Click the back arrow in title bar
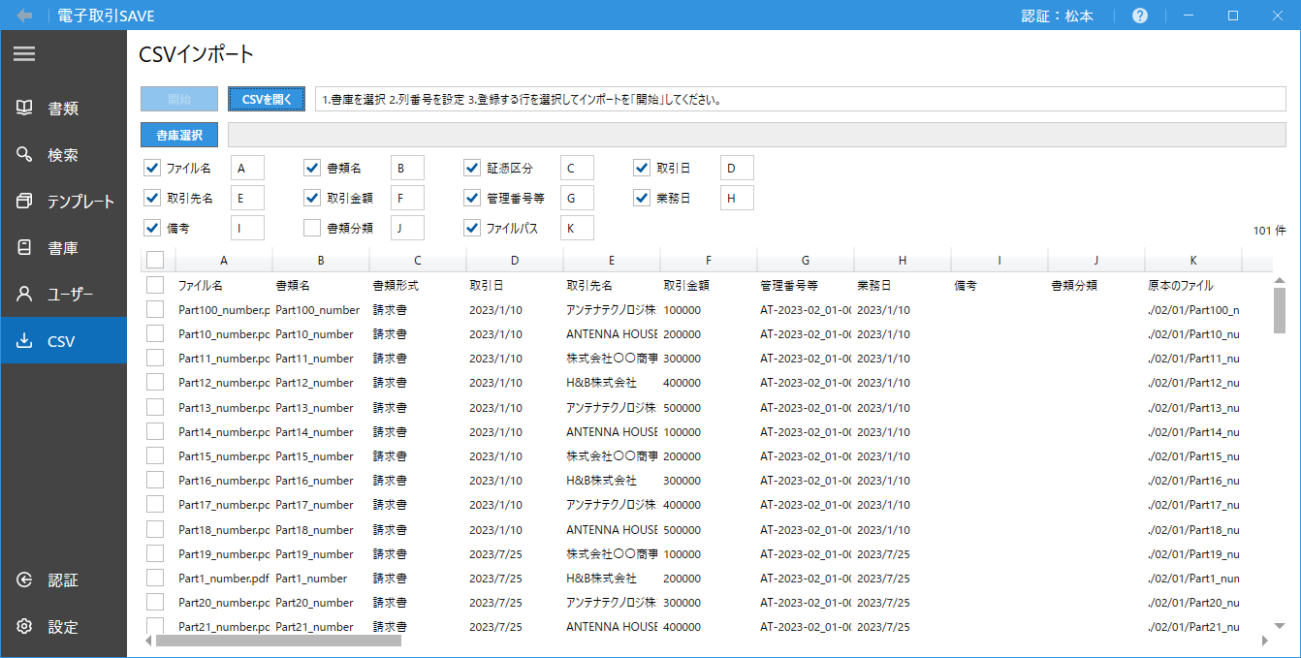Screen dimensions: 1301x658 tap(24, 16)
